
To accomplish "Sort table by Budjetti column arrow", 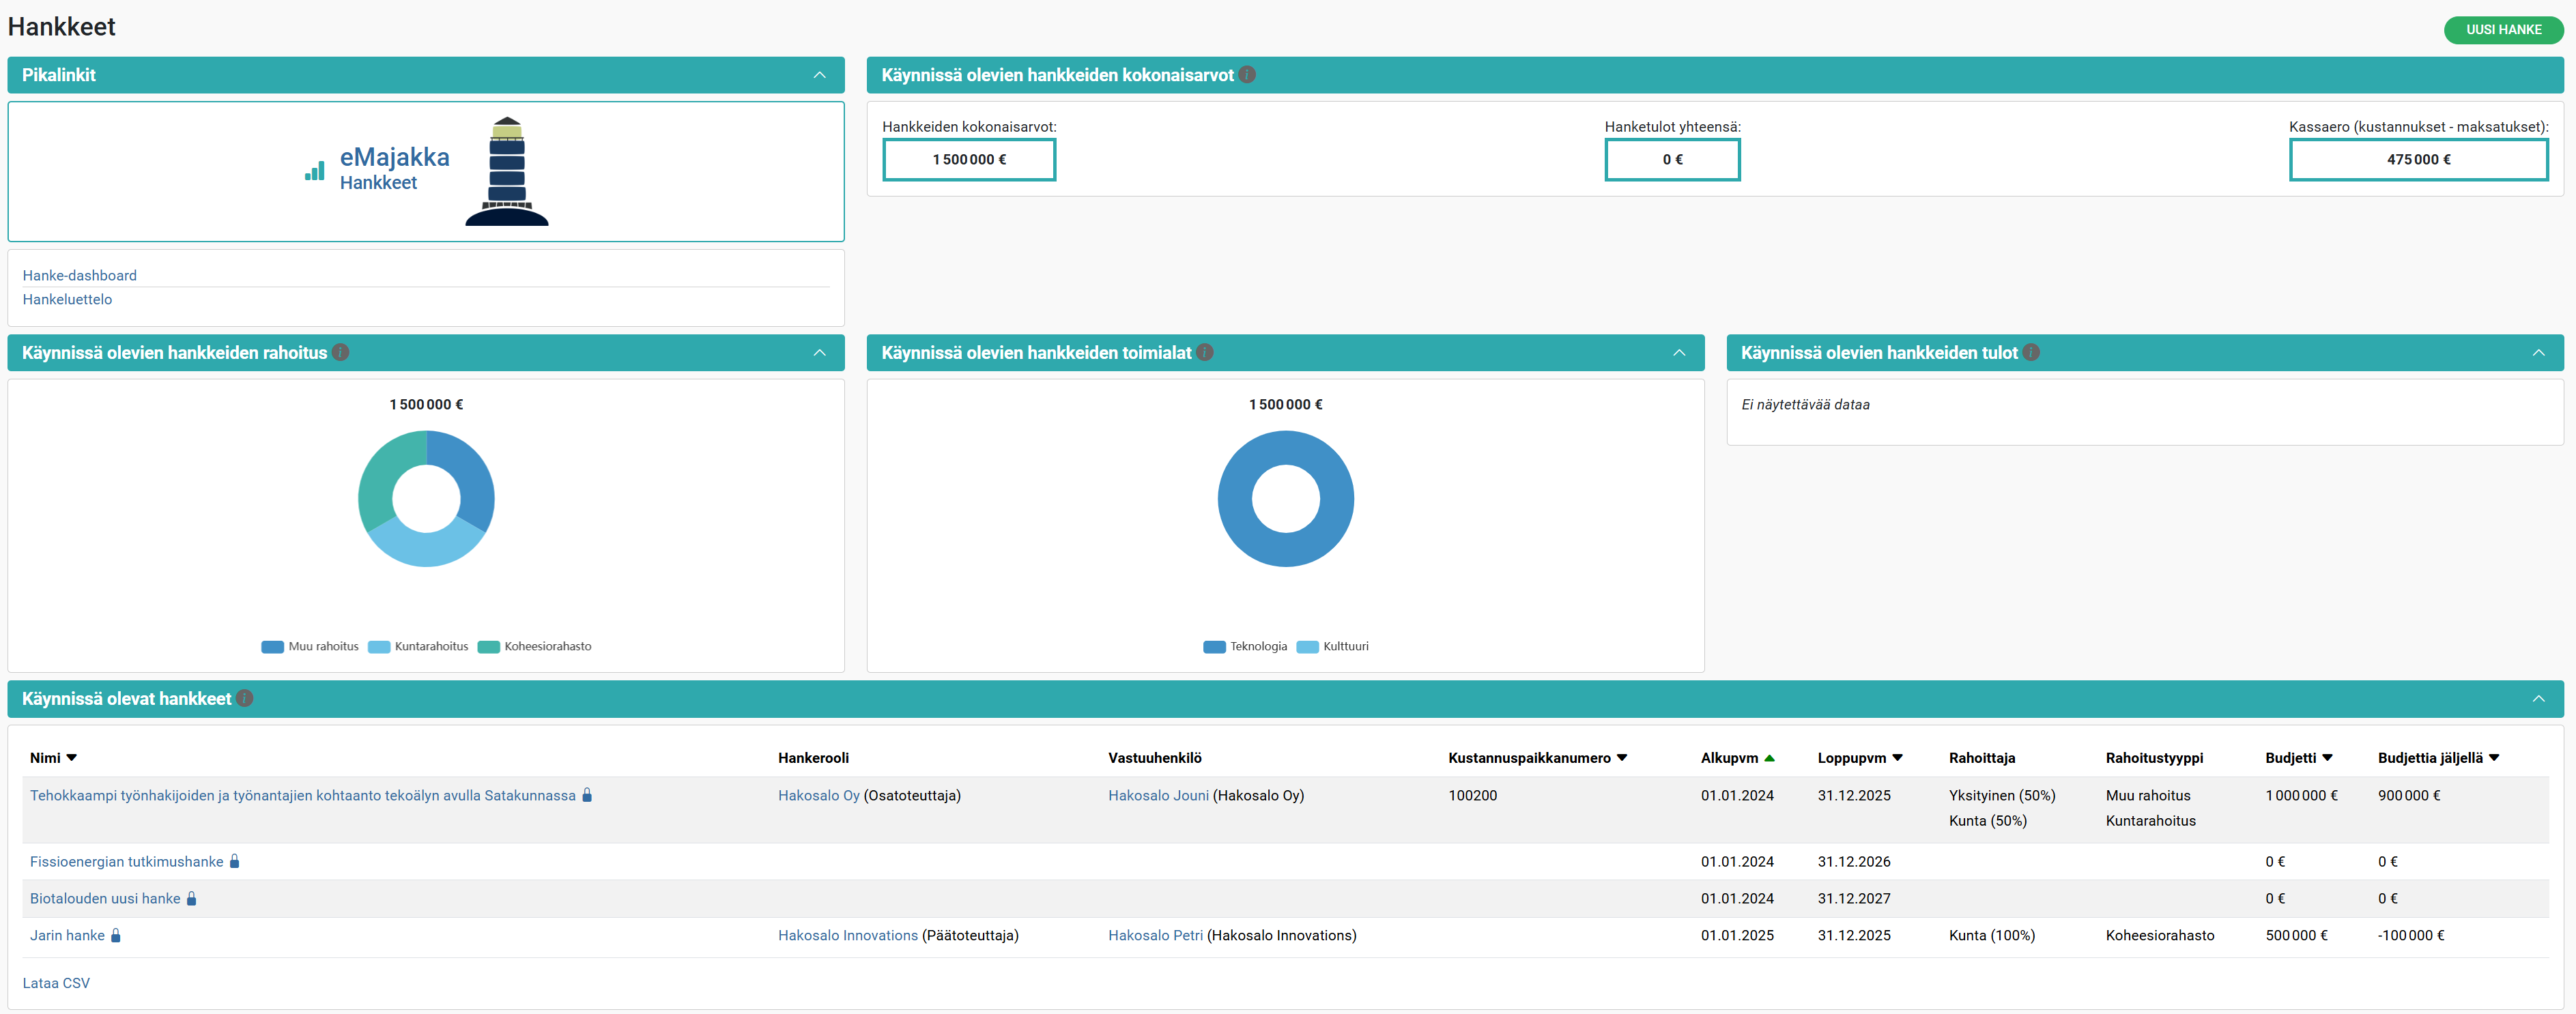I will click(2328, 758).
